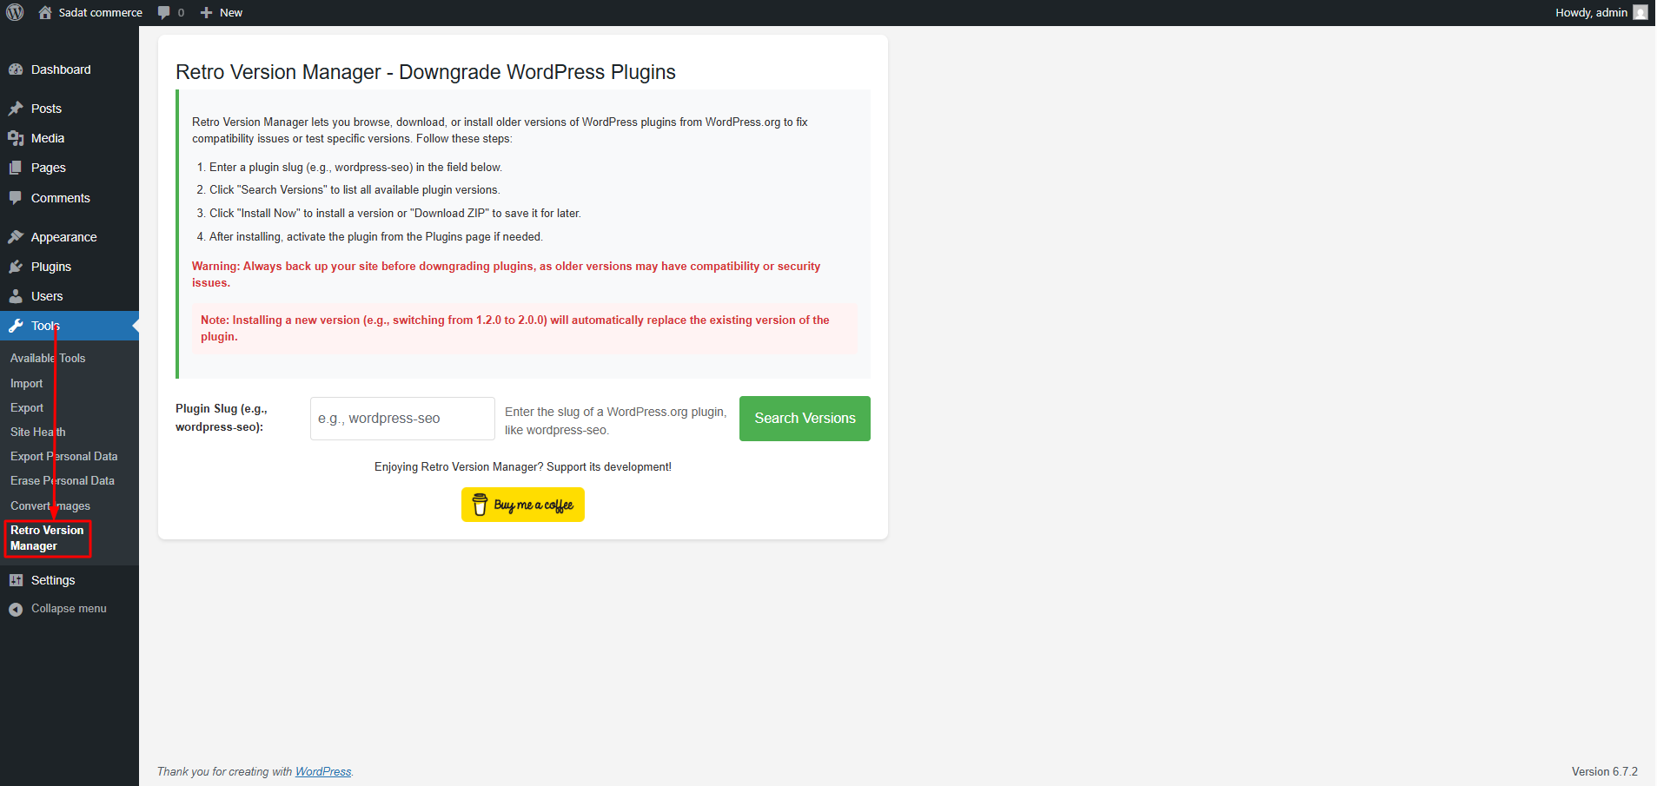Go to Plugins in the sidebar
Image resolution: width=1657 pixels, height=786 pixels.
[70, 267]
